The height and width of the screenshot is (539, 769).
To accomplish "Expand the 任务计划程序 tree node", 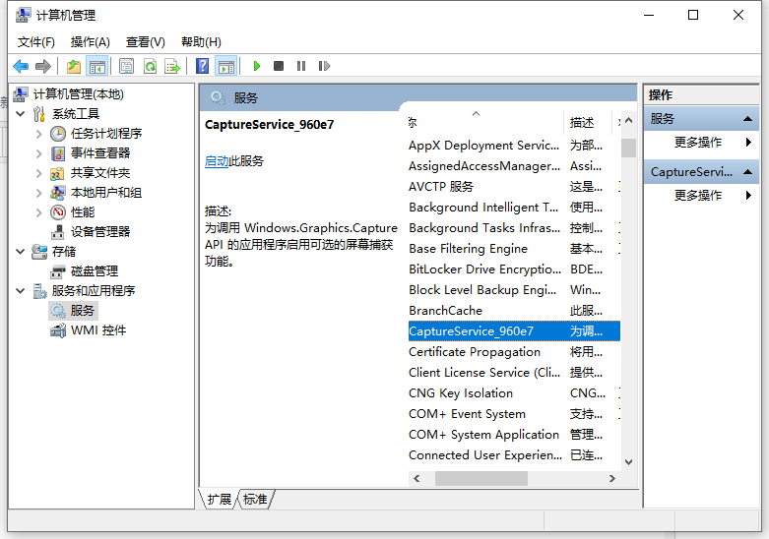I will (x=39, y=134).
